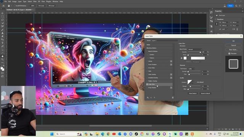Open File Explorer from the taskbar

97,134
